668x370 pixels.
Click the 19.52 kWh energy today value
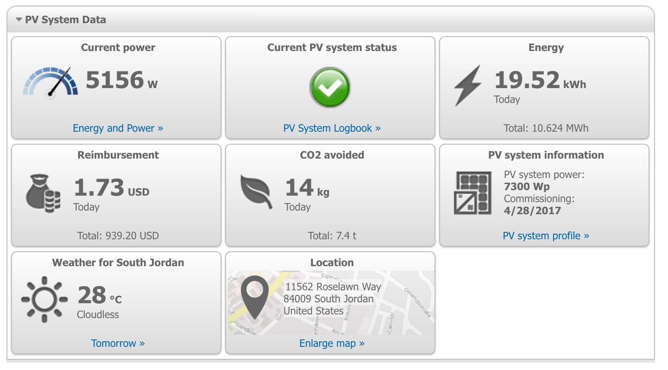tap(540, 80)
